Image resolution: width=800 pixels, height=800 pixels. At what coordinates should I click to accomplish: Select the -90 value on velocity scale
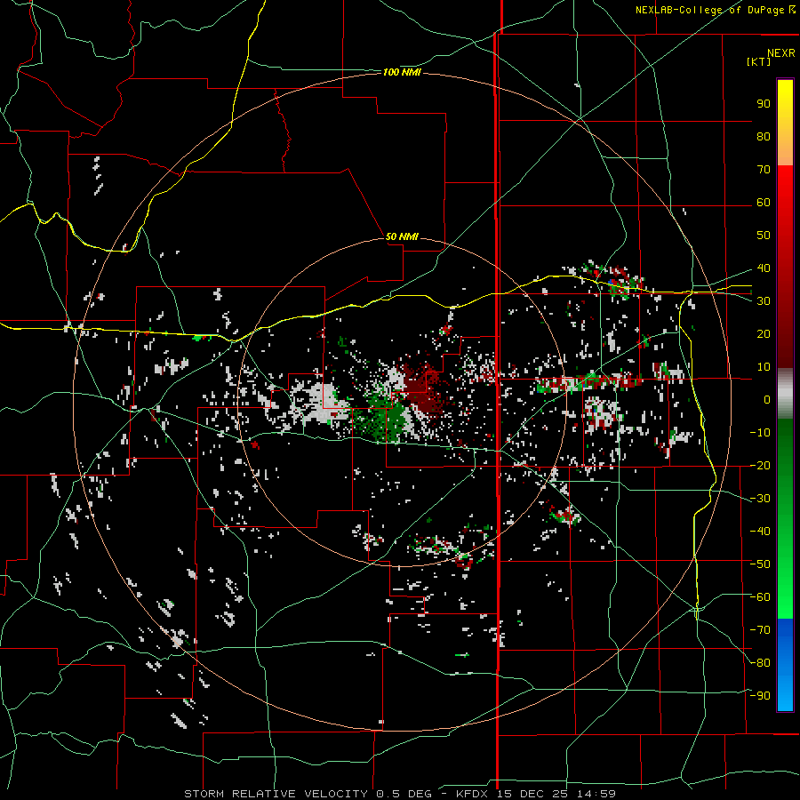pyautogui.click(x=760, y=696)
